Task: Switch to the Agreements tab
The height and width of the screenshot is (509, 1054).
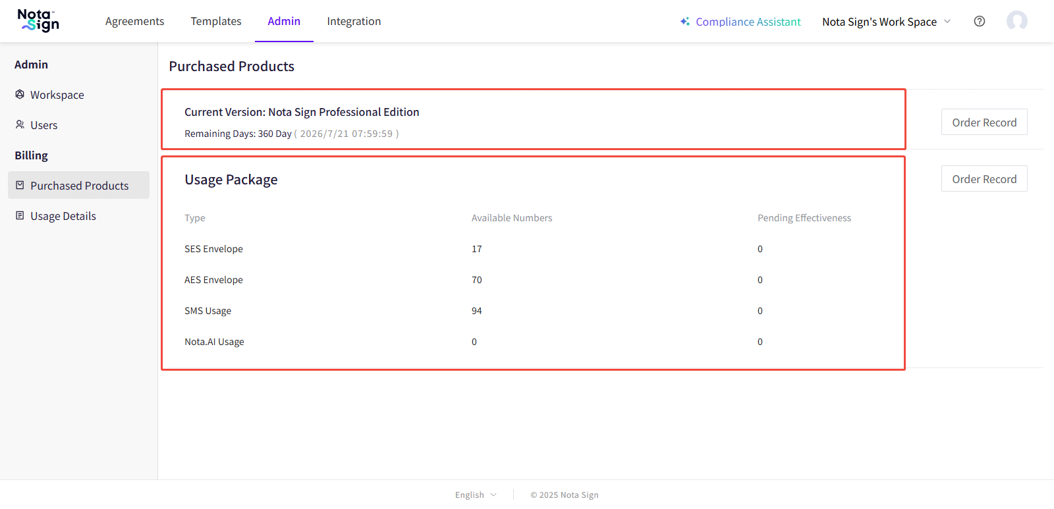Action: coord(134,21)
